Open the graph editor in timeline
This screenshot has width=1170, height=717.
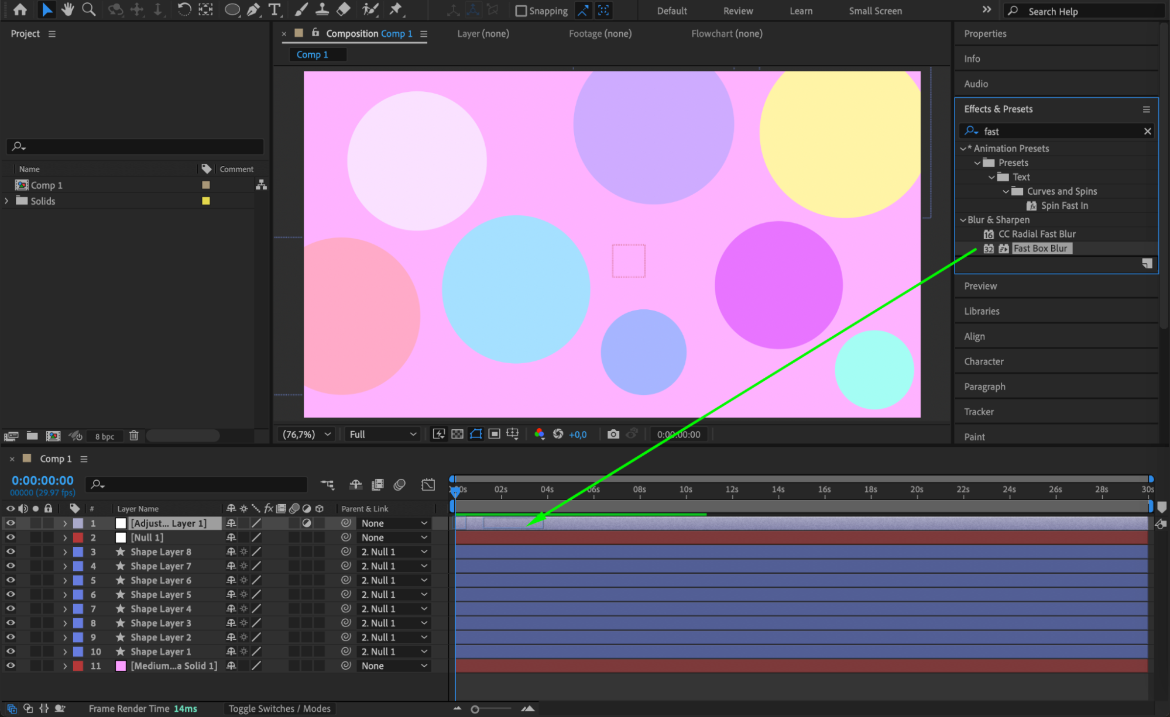point(428,484)
